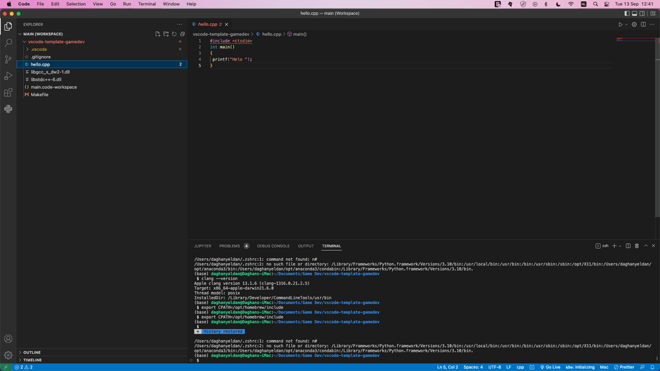Screen dimensions: 660x371
Task: Open new terminal launch profile dropdown
Action: click(x=620, y=245)
